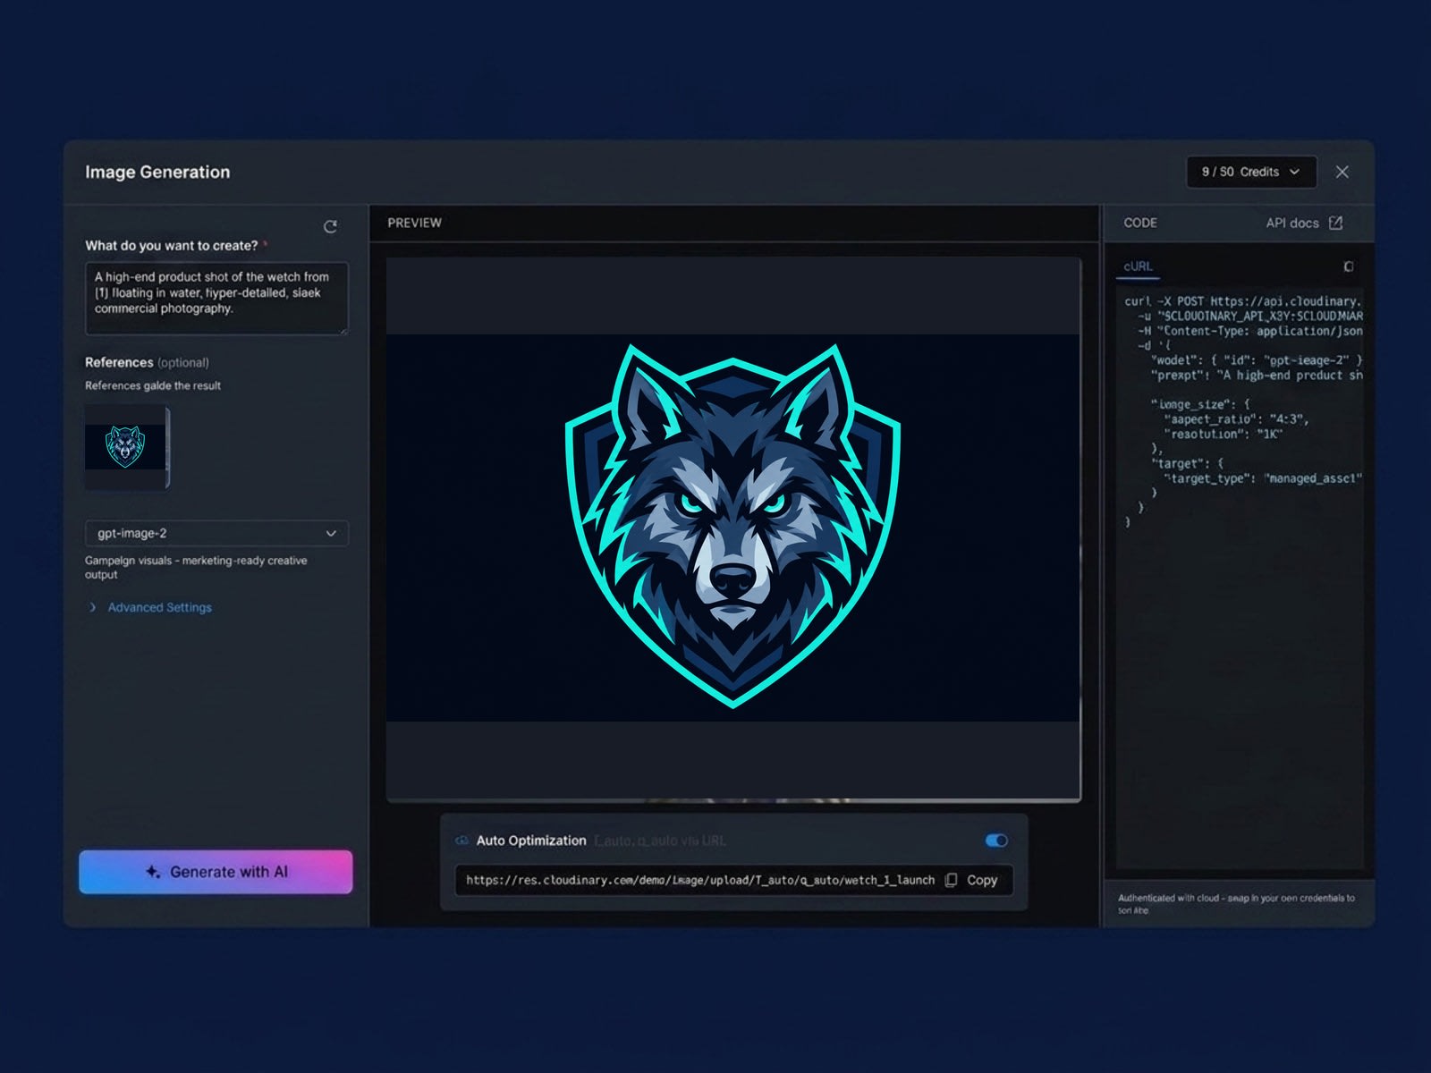Click the res.cloudinary.com URL field

(700, 880)
